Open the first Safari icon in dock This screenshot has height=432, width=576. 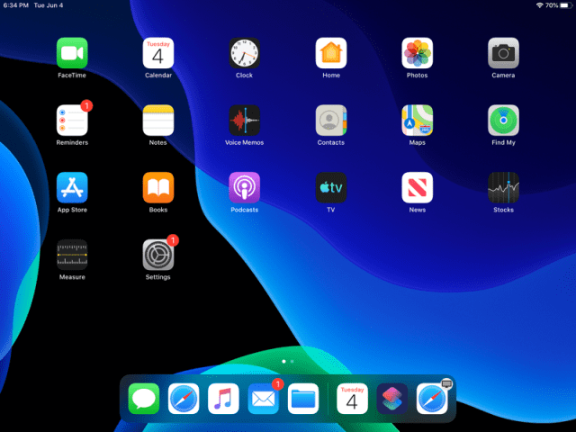[184, 399]
